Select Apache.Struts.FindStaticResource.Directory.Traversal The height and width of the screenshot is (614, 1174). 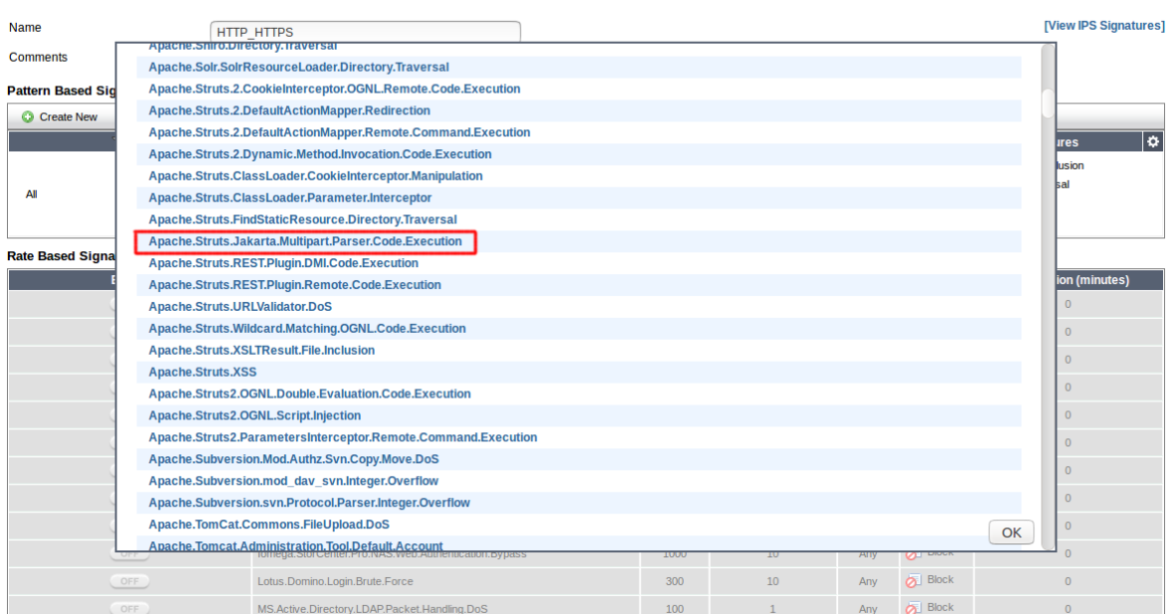point(302,220)
